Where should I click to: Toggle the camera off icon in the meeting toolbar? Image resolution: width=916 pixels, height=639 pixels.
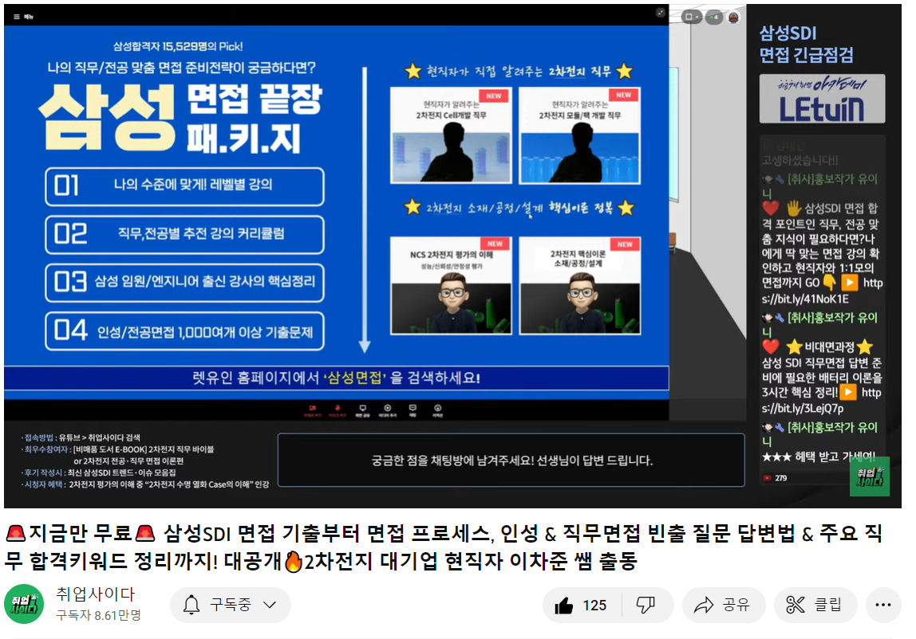311,409
